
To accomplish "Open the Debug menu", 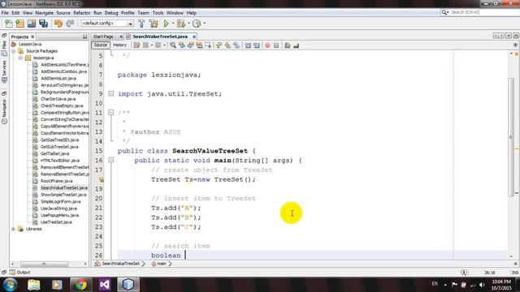I will point(111,13).
